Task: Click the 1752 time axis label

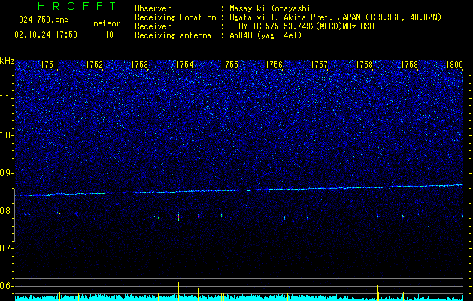Action: click(95, 65)
